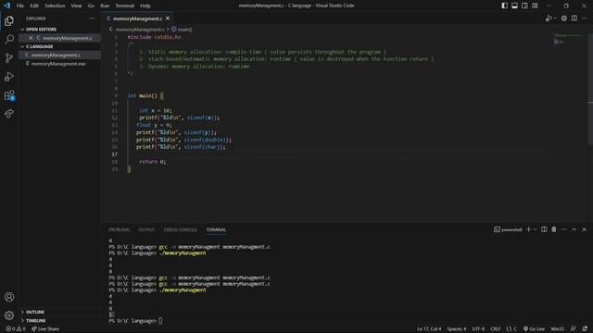This screenshot has width=593, height=333.
Task: Click the errors and warnings status item
Action: [16, 329]
